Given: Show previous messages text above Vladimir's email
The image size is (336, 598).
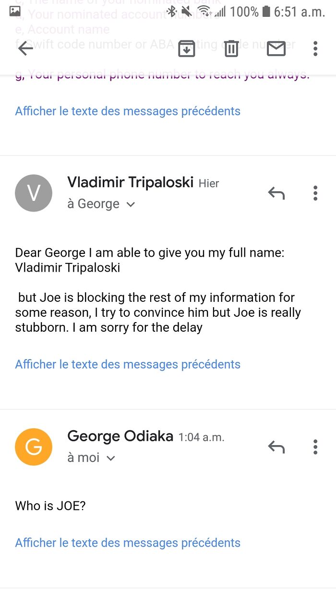Looking at the screenshot, I should [128, 111].
